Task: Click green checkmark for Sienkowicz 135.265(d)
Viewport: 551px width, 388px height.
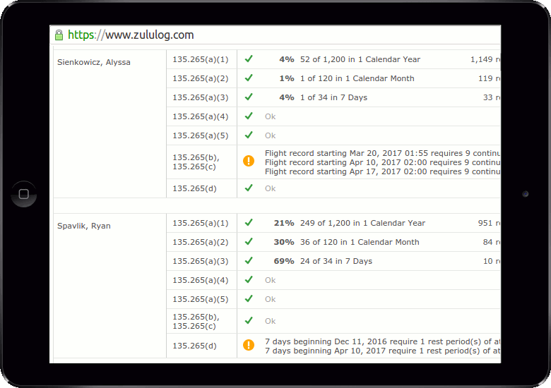Action: [x=249, y=188]
